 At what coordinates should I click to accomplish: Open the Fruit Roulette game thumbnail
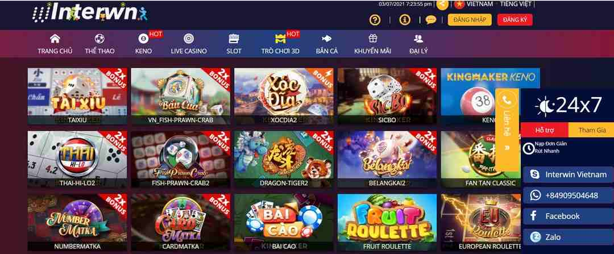coord(387,222)
